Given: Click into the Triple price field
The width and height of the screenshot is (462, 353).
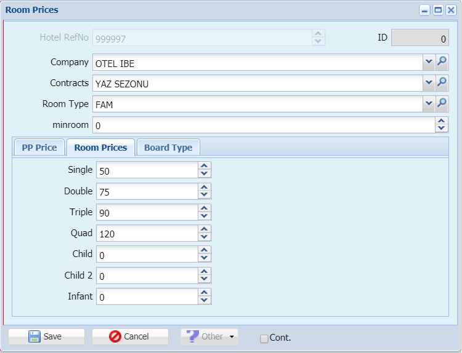Looking at the screenshot, I should point(147,212).
